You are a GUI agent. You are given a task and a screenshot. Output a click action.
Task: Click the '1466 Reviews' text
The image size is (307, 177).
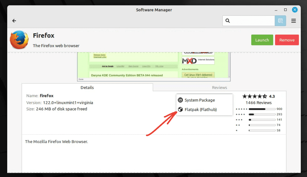click(259, 103)
